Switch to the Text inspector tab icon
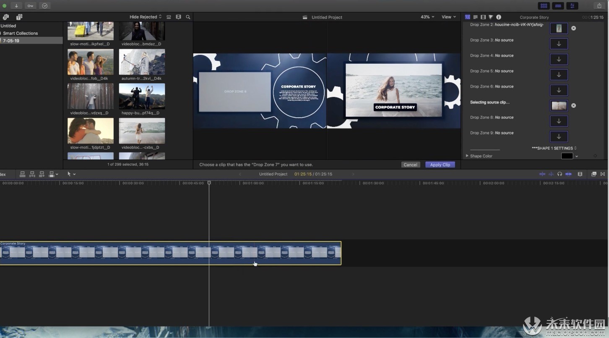The height and width of the screenshot is (338, 609). (475, 17)
